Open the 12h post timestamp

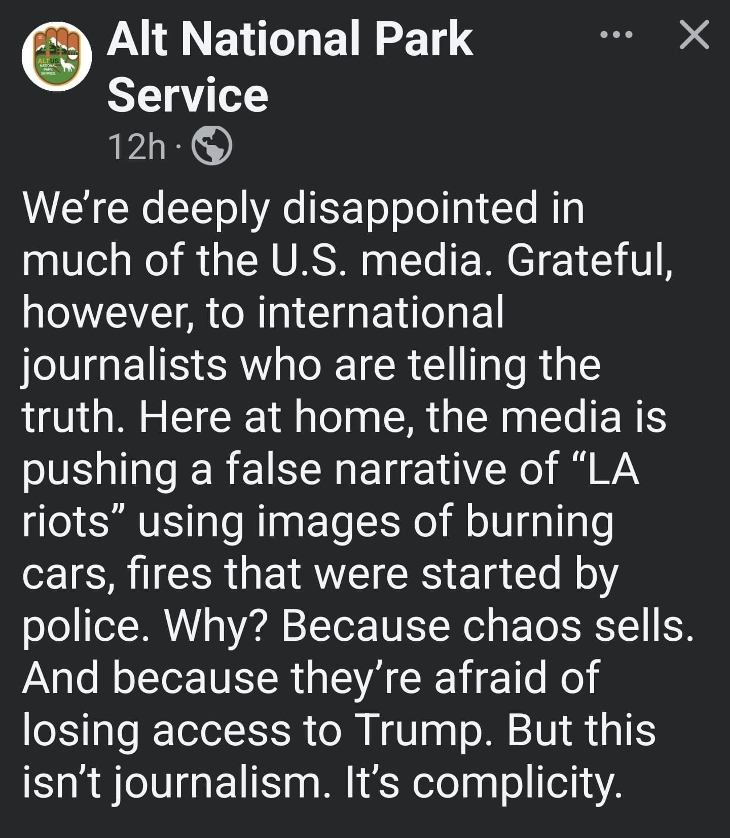[x=136, y=147]
